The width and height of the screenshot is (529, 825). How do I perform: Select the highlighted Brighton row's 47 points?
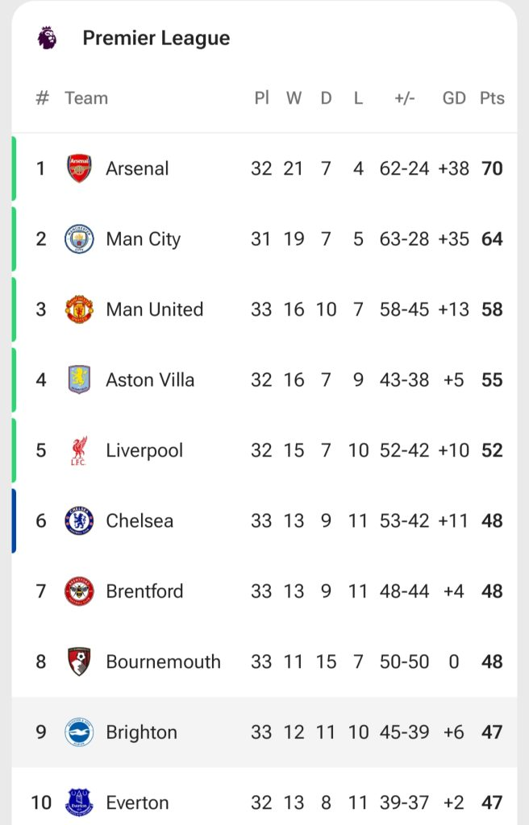[x=492, y=732]
